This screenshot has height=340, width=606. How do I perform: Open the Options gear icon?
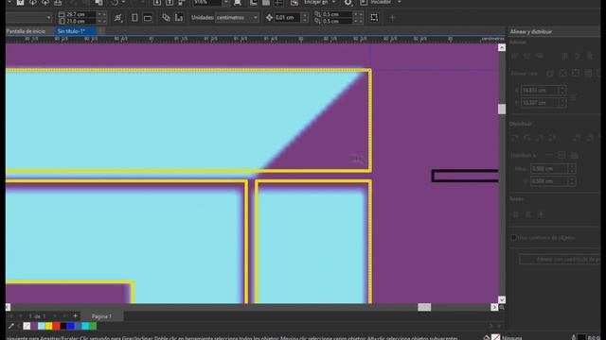tap(348, 2)
